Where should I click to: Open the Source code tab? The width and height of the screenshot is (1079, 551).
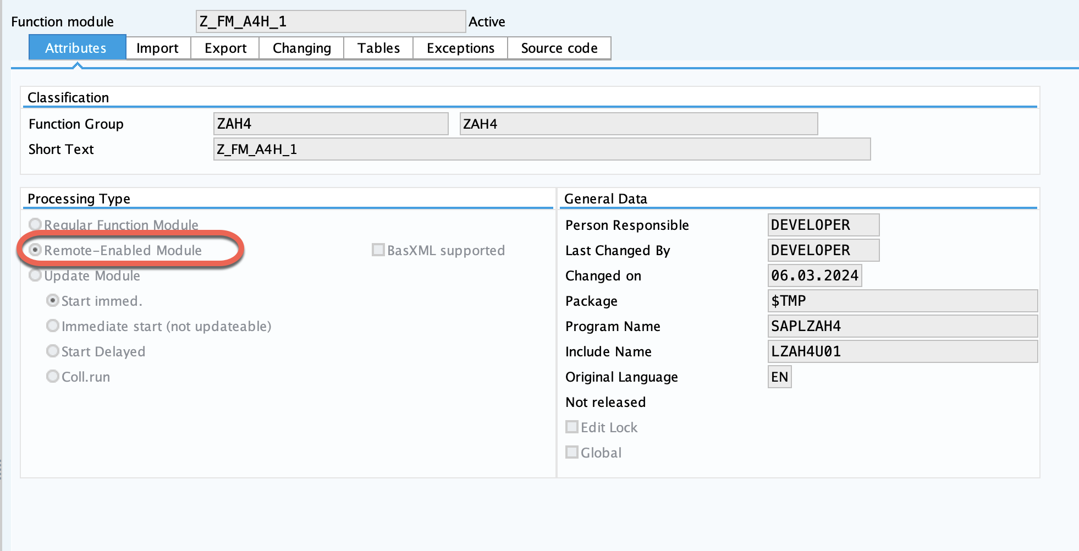click(558, 48)
